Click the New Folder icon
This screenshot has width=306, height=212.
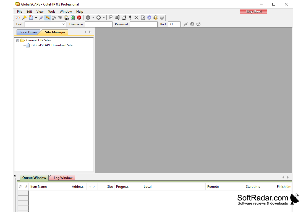124,18
